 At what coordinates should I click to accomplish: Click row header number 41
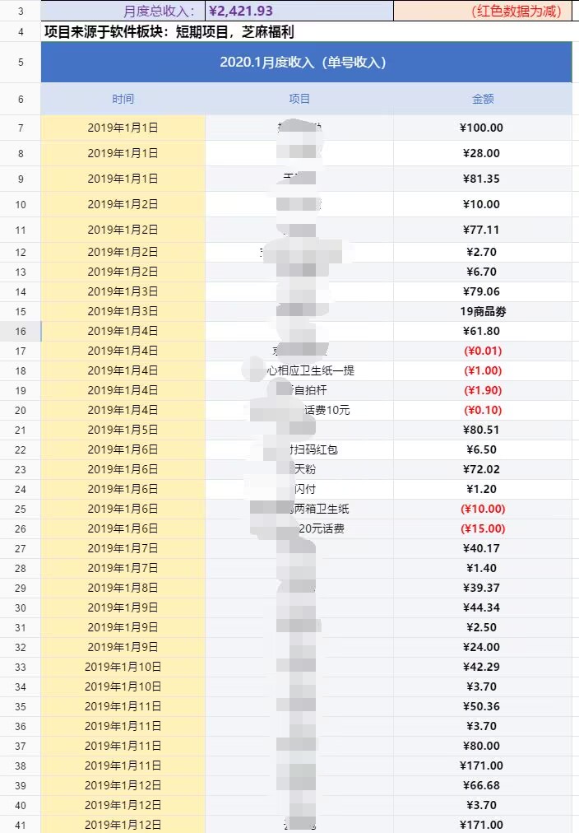coord(21,825)
